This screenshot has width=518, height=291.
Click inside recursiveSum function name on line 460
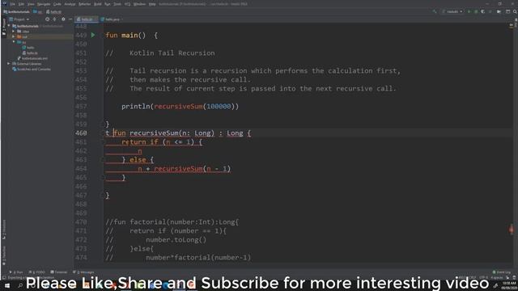coord(154,133)
